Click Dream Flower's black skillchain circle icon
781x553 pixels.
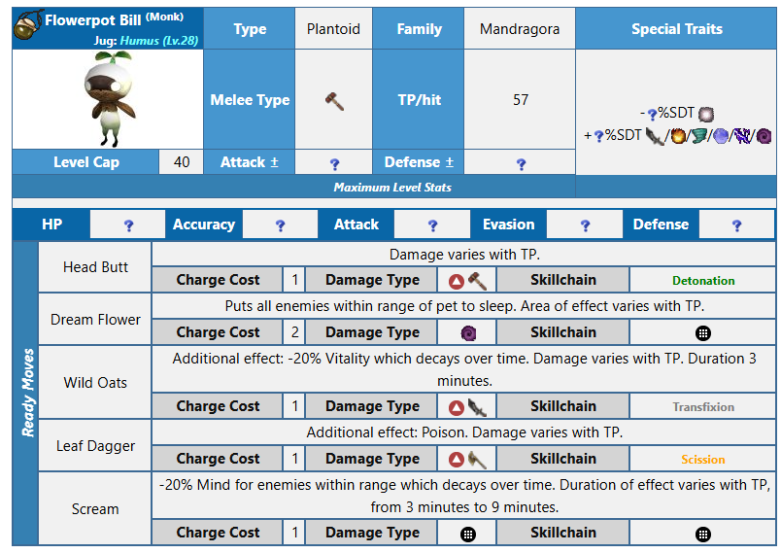point(702,333)
